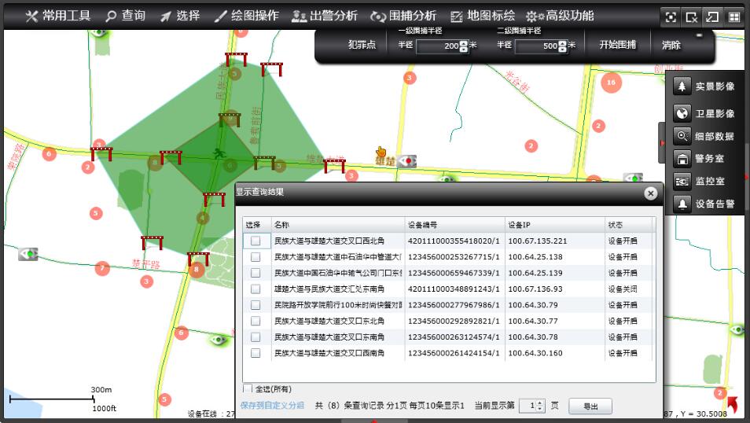Switch to 卫星影像 satellite imagery

pyautogui.click(x=682, y=113)
